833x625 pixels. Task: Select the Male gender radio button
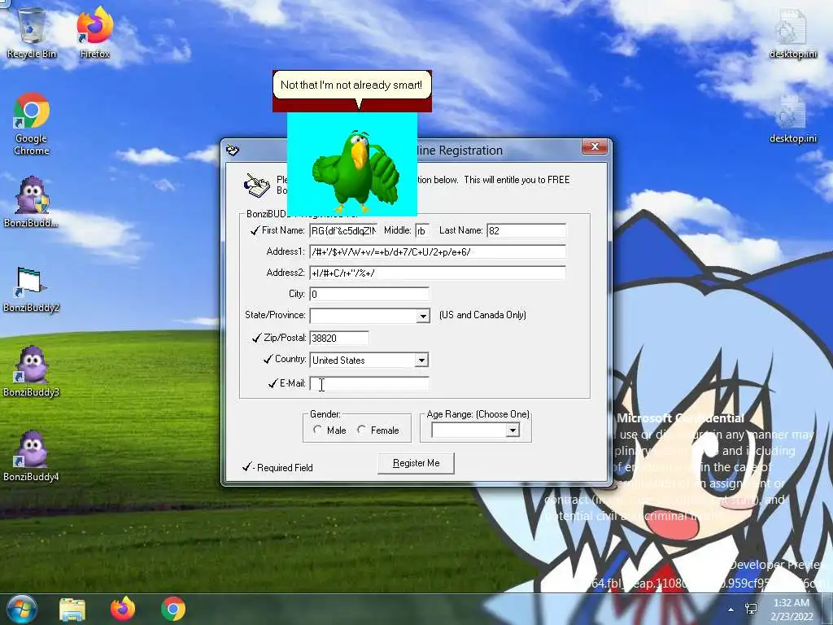[317, 430]
